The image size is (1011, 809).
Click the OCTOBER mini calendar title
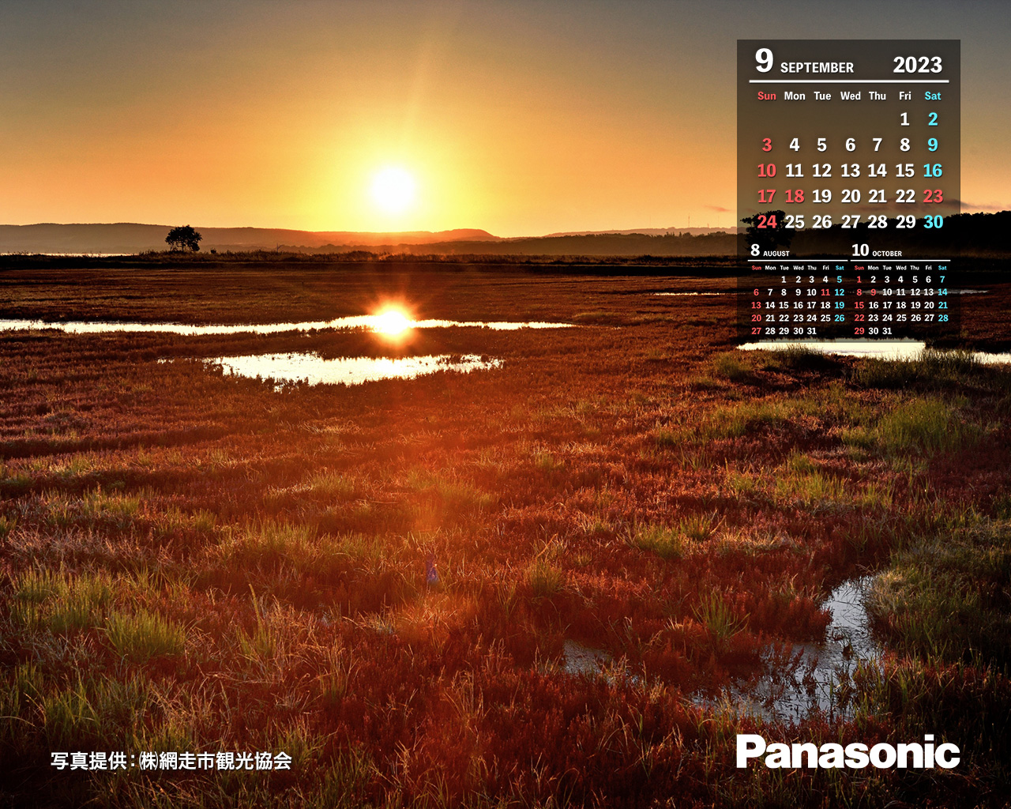886,254
